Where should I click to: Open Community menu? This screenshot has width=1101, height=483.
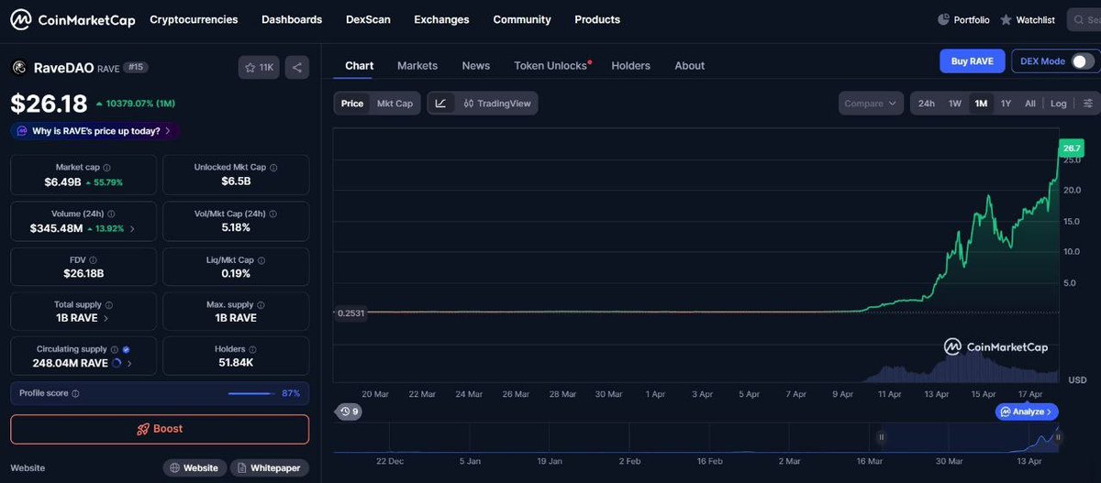tap(522, 19)
